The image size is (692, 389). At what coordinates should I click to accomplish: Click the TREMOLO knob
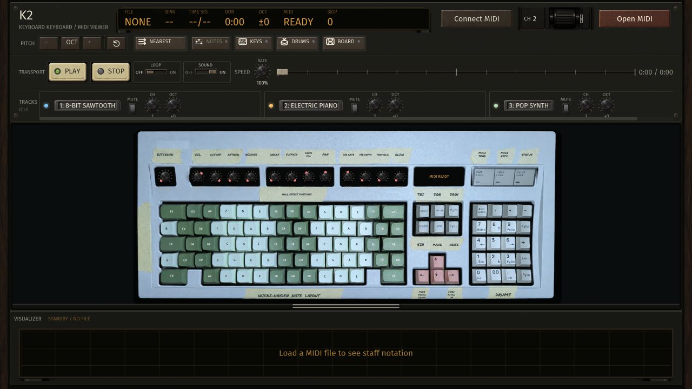383,176
